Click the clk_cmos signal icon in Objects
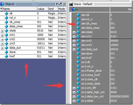This screenshot has height=105, width=133. coord(6,22)
